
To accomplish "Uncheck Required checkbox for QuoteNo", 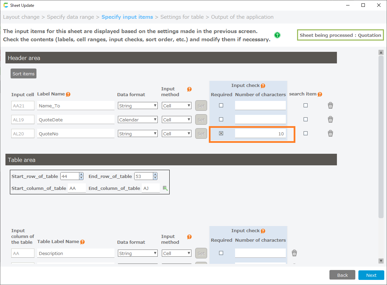I will 221,134.
